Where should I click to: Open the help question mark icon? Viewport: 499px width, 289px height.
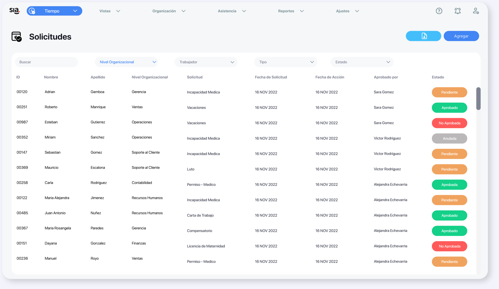439,11
